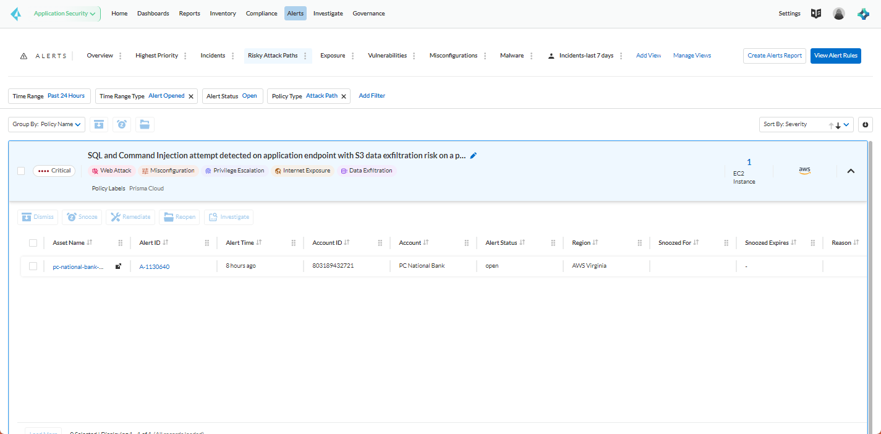Screen dimensions: 881x434
Task: Collapse the expanded policy group chevron
Action: pos(851,171)
